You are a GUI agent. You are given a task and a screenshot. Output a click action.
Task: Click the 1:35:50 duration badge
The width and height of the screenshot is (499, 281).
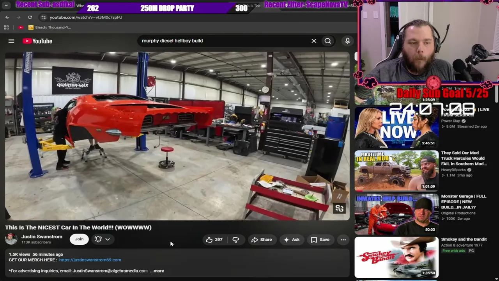point(428,273)
